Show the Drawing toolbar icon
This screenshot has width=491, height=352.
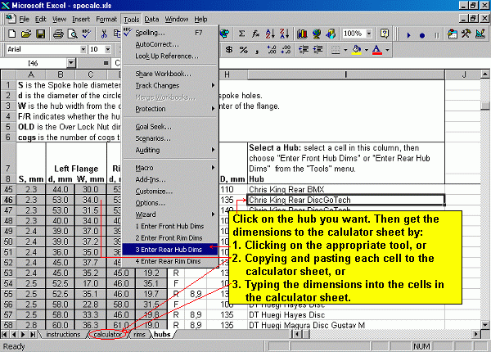click(331, 34)
